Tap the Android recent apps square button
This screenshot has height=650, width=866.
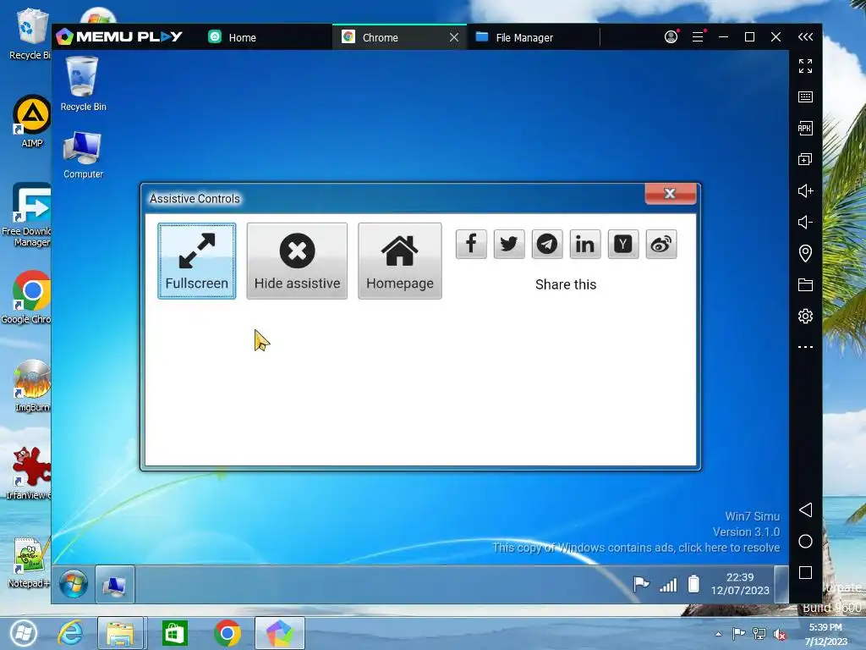(805, 573)
